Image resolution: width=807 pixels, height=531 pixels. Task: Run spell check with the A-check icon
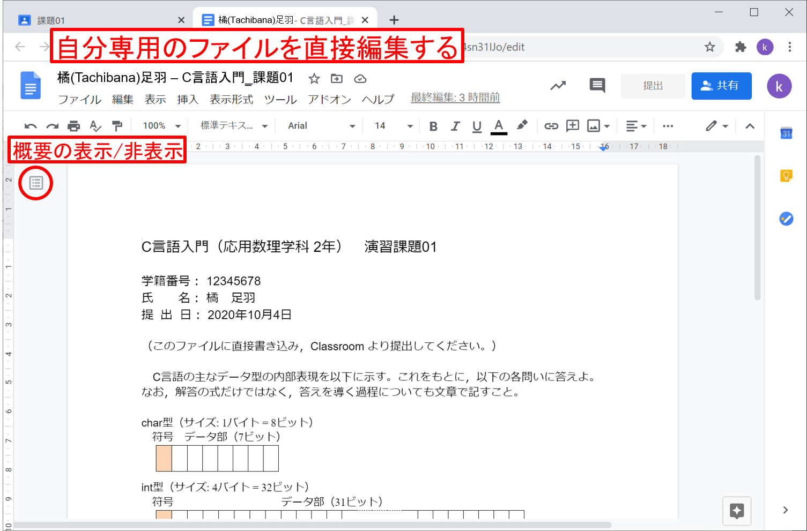95,126
